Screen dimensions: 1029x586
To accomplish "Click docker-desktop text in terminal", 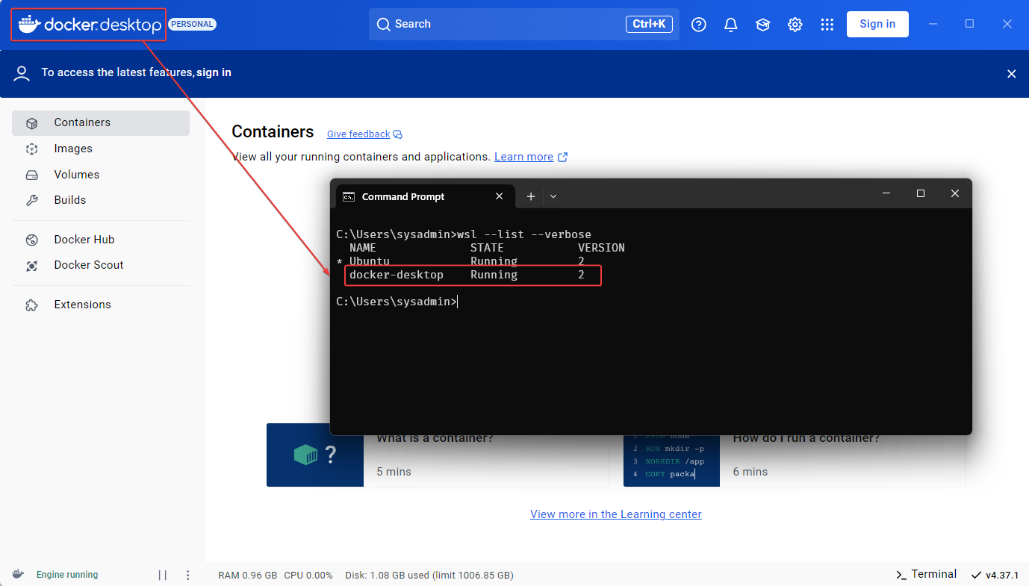I will pos(397,275).
